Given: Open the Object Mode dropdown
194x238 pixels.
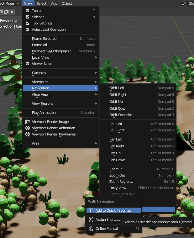Looking at the screenshot, I should [x=9, y=3].
